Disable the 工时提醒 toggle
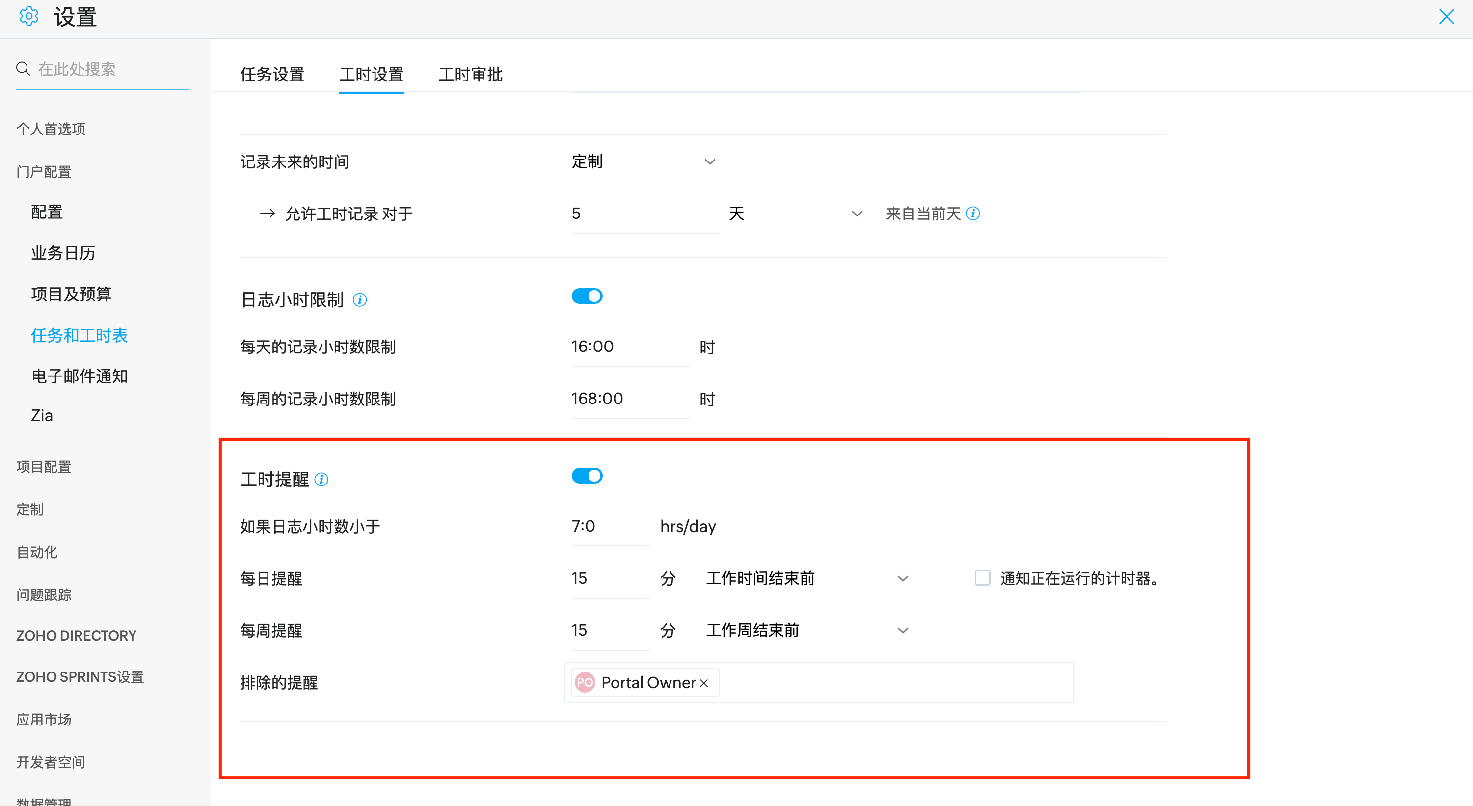 [x=587, y=476]
